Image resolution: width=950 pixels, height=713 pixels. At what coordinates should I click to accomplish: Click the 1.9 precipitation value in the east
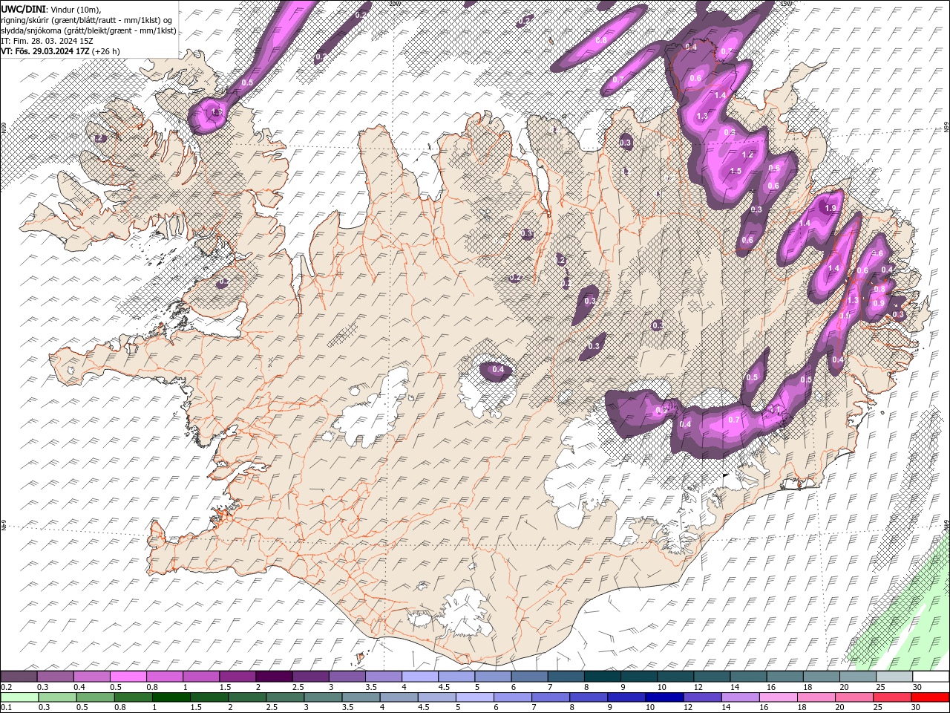(x=831, y=209)
